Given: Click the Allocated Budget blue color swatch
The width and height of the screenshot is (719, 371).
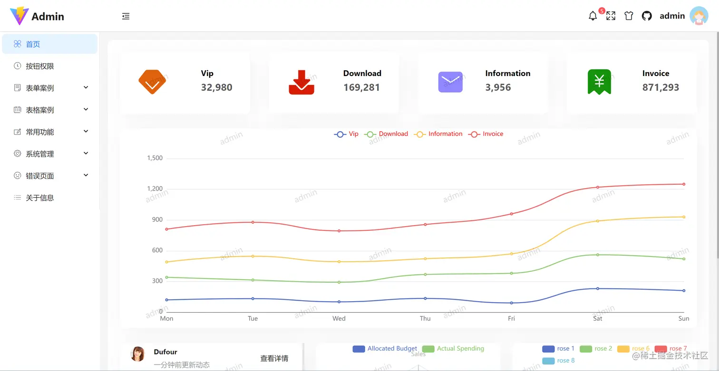Looking at the screenshot, I should point(358,348).
